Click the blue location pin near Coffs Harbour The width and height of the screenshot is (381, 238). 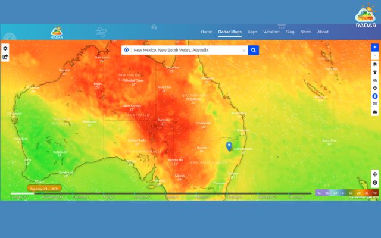(229, 146)
